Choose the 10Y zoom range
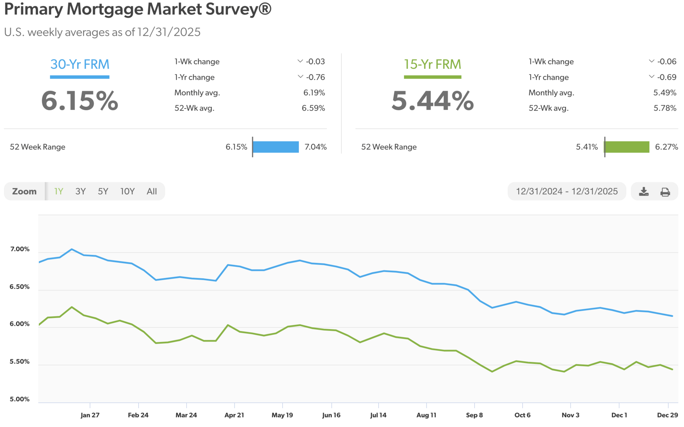 127,191
